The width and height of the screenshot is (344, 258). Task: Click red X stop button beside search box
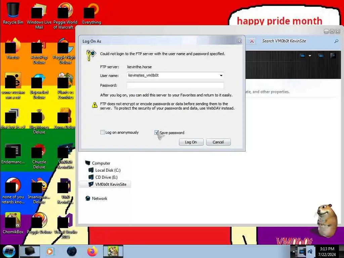[x=252, y=41]
